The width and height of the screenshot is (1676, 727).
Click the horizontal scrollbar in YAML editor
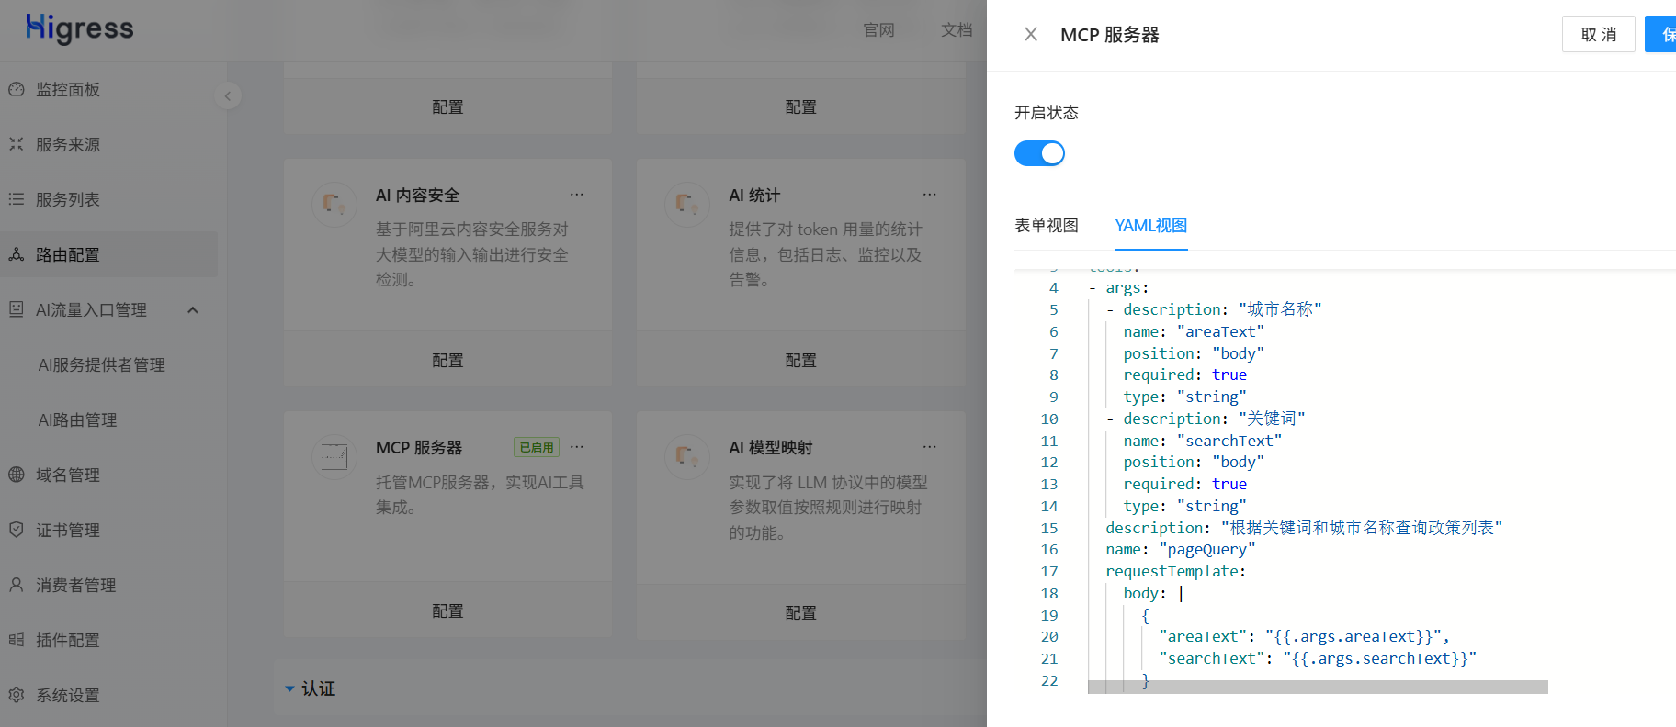pyautogui.click(x=1318, y=687)
